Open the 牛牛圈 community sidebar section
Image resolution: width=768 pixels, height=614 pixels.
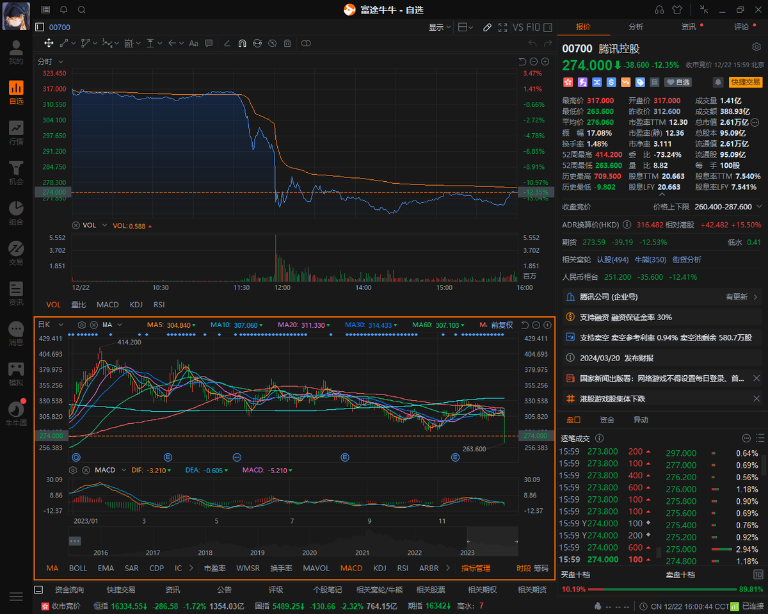[x=16, y=414]
